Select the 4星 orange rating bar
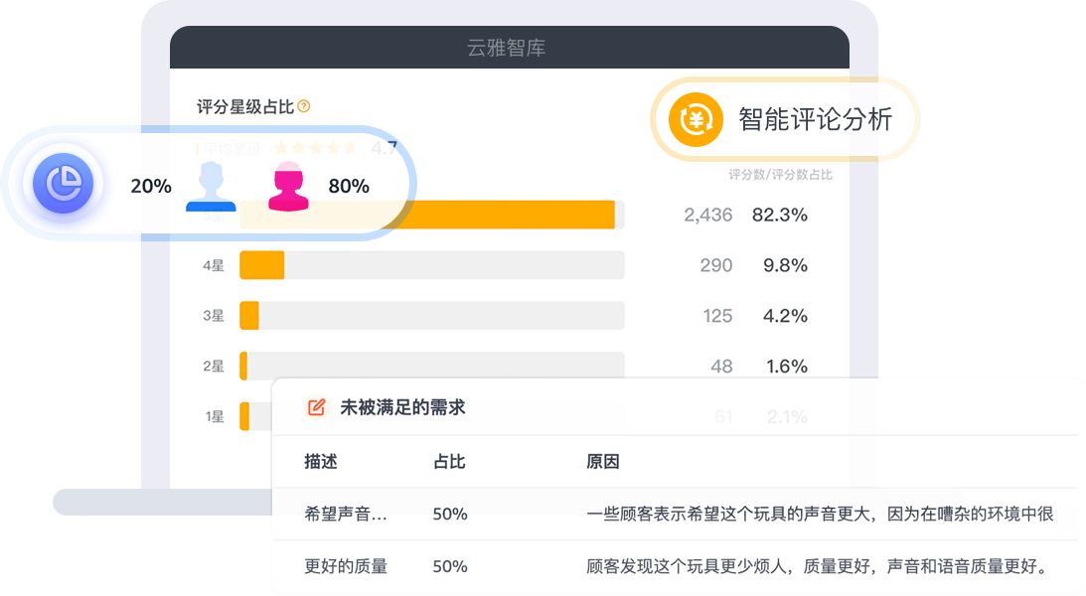The width and height of the screenshot is (1086, 596). 261,265
